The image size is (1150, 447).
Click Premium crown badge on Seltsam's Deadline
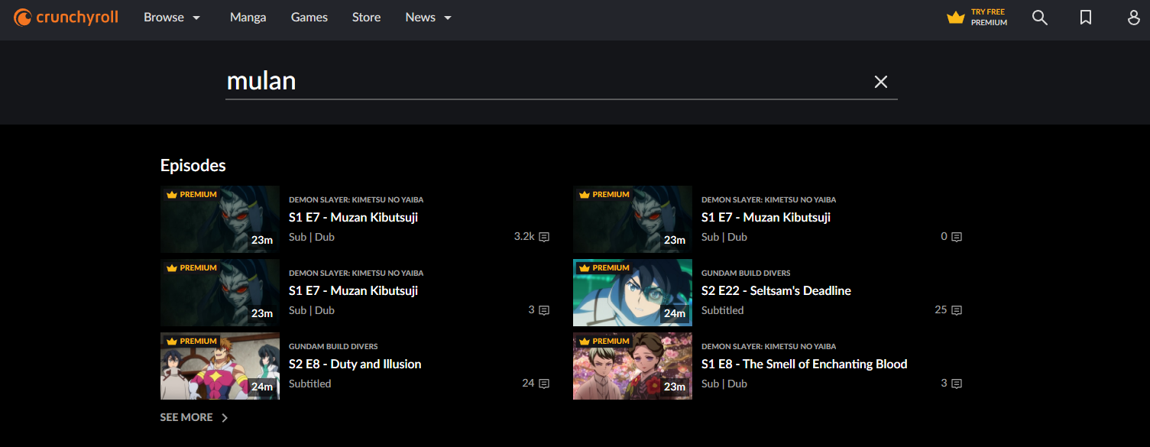(x=604, y=268)
